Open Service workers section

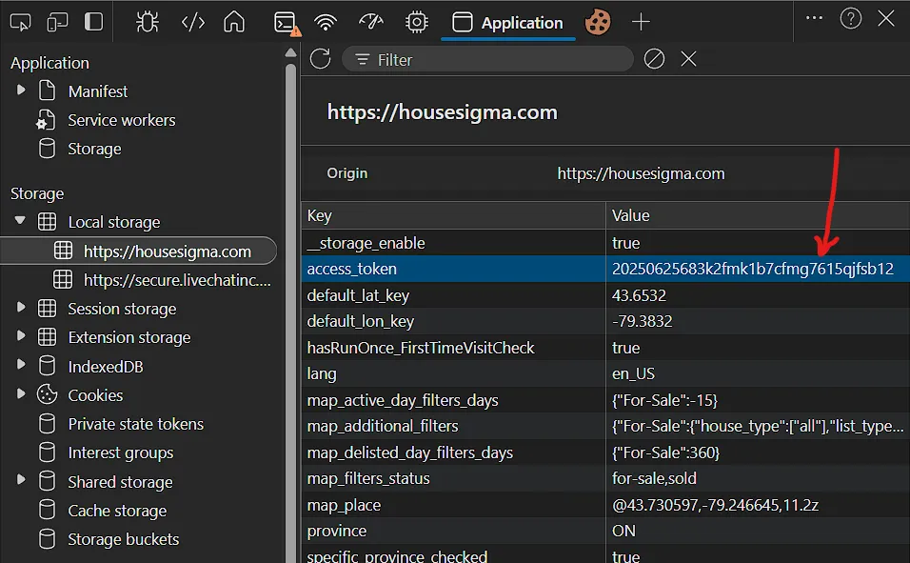pyautogui.click(x=121, y=120)
